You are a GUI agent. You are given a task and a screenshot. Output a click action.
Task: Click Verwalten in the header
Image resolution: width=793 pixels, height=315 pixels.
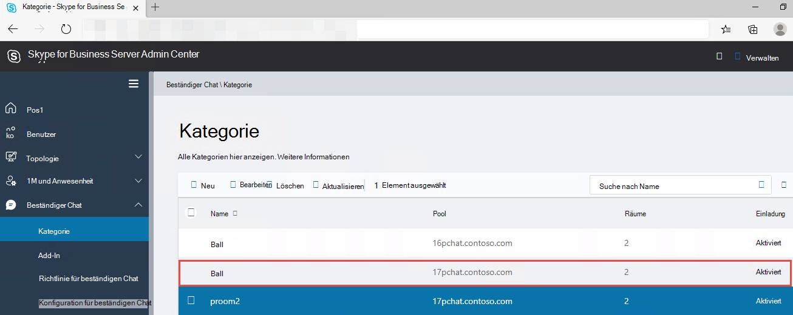[x=763, y=58]
